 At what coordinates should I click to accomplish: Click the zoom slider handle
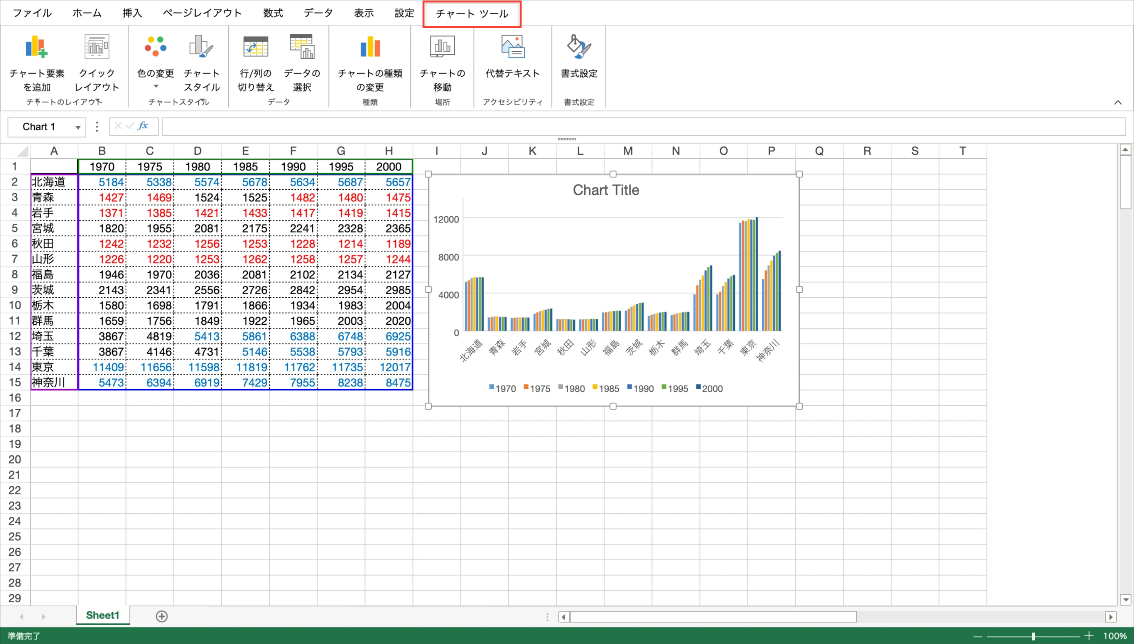click(x=1033, y=636)
